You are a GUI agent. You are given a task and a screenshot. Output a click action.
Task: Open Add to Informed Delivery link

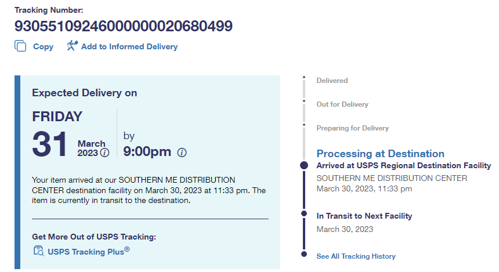pyautogui.click(x=129, y=46)
